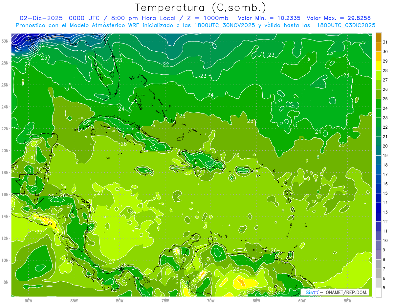
Task: Click the legend scale value '8'
Action: (x=384, y=260)
